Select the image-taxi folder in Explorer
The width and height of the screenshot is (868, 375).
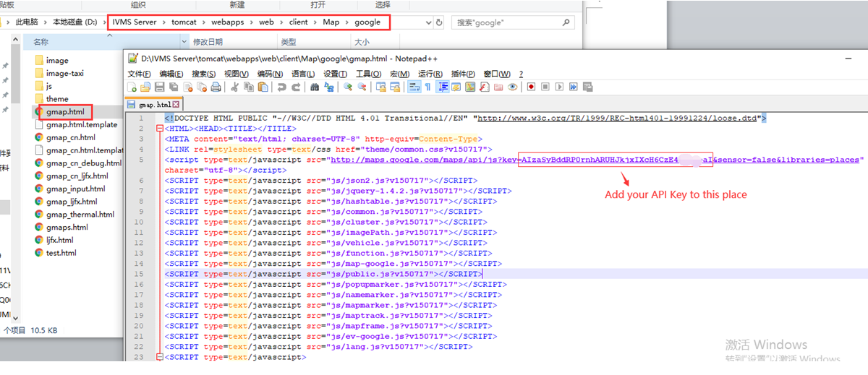65,73
